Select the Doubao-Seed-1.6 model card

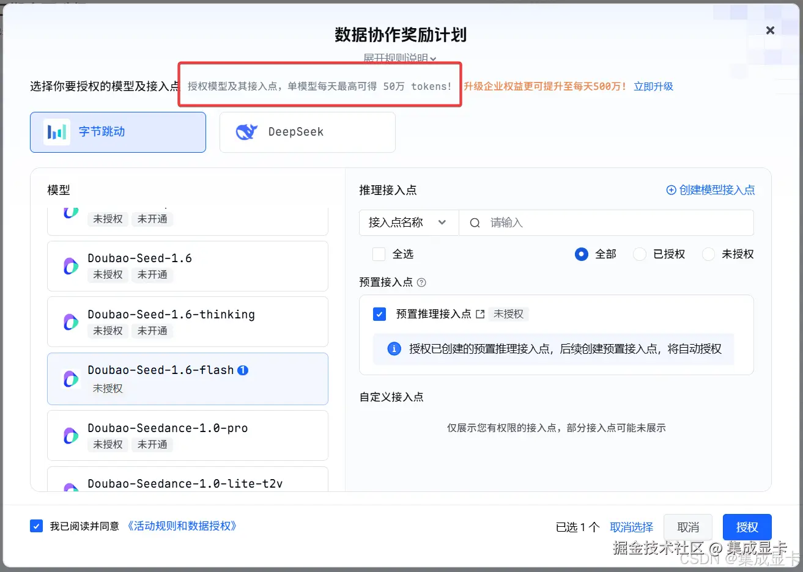(188, 266)
